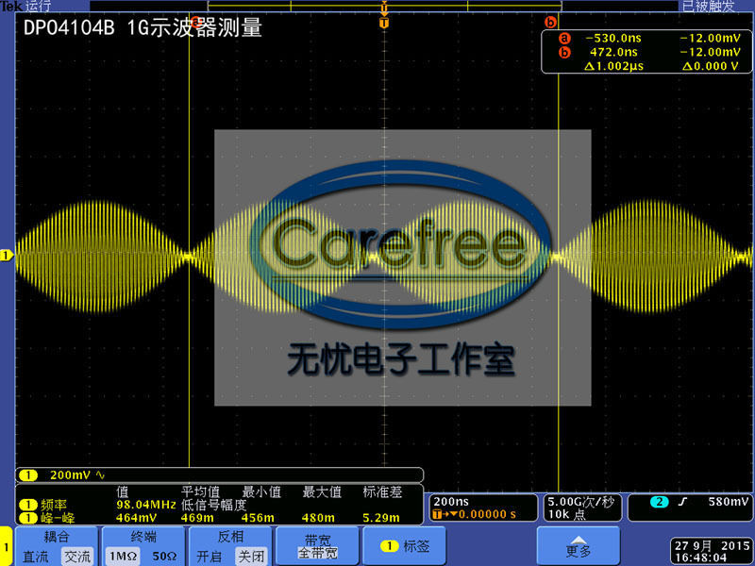Click the 456m minimum value
Viewport: 755px width, 566px height.
258,518
